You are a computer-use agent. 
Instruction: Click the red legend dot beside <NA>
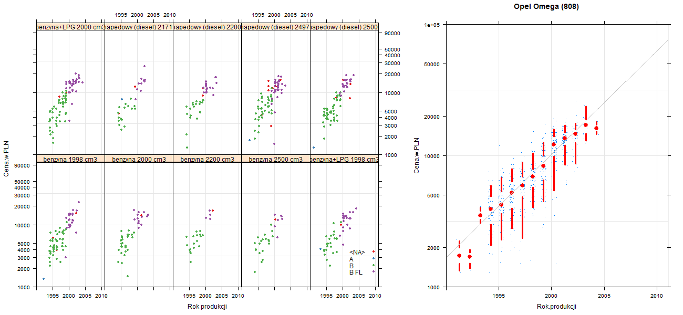pyautogui.click(x=373, y=252)
